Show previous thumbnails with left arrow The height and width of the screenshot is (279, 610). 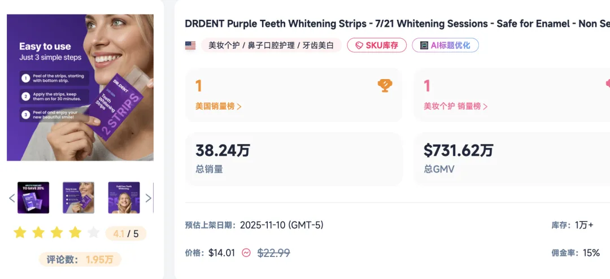pos(11,198)
